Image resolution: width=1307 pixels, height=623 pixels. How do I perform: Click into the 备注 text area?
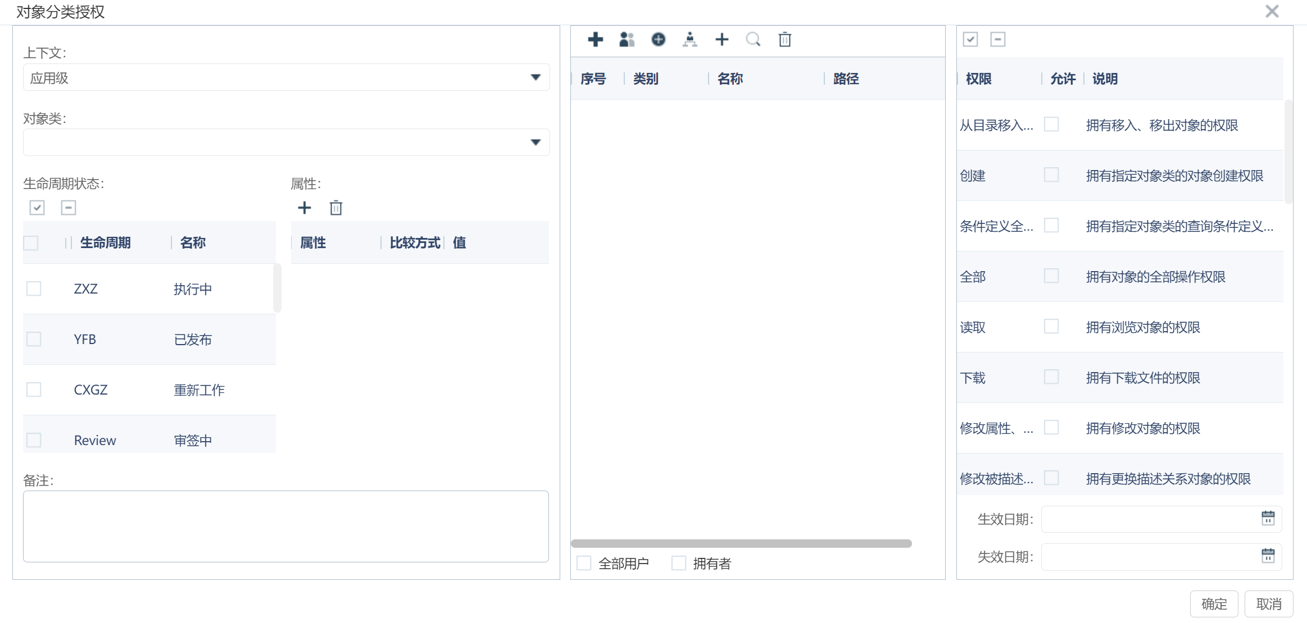[286, 526]
